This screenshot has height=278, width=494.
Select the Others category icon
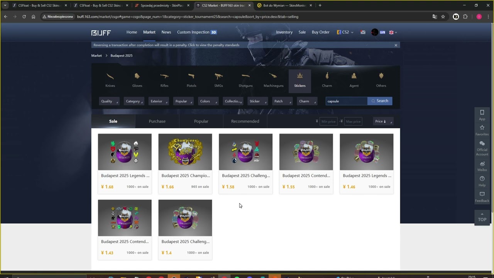coord(381,76)
